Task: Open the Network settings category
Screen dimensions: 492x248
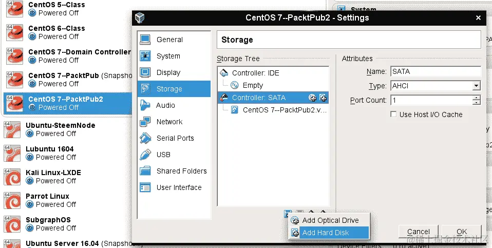Action: [x=174, y=122]
